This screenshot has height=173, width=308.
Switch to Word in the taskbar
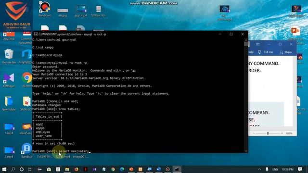point(158,169)
